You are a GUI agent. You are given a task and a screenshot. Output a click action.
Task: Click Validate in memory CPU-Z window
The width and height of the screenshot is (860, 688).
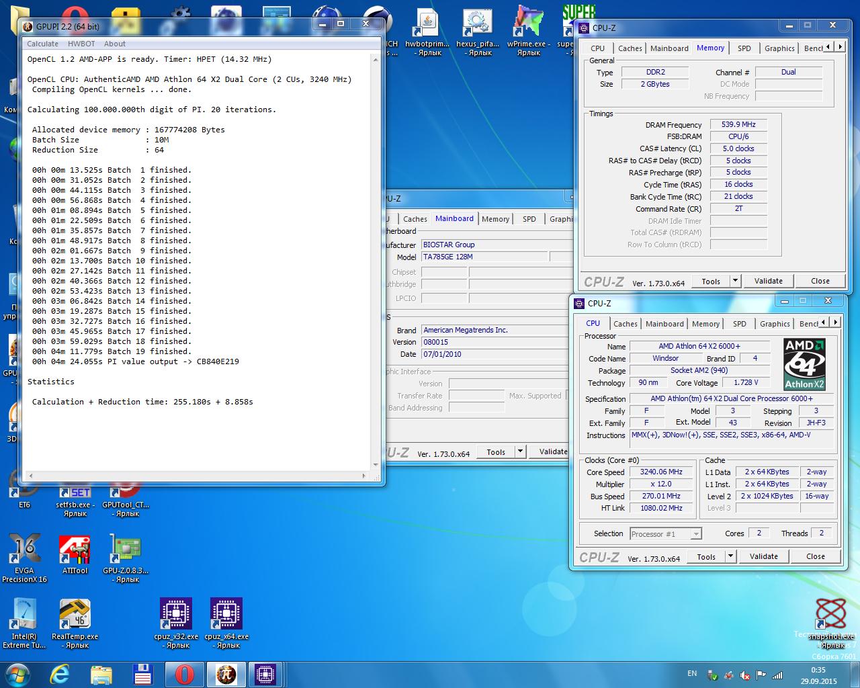coord(768,281)
